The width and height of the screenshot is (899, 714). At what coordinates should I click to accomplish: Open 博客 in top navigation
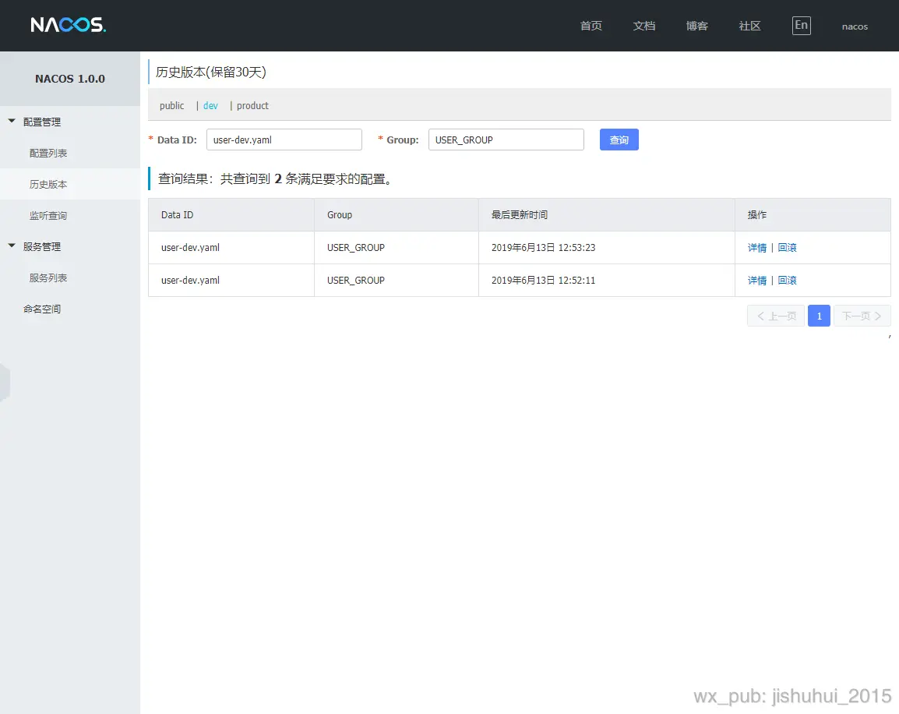coord(696,26)
